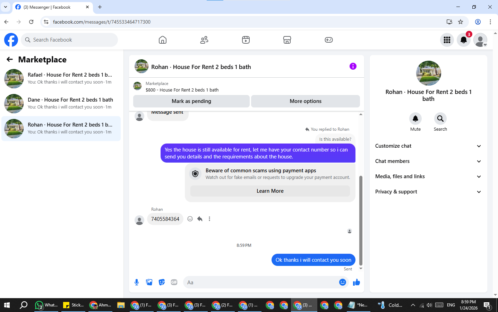This screenshot has width=498, height=312.
Task: Open the Chrome three-dot menu
Action: point(490,22)
